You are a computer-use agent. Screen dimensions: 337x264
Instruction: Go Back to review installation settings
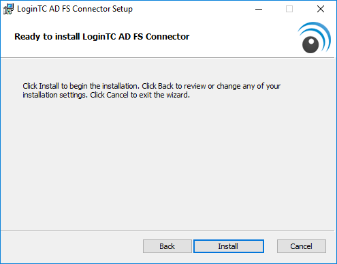pyautogui.click(x=167, y=246)
